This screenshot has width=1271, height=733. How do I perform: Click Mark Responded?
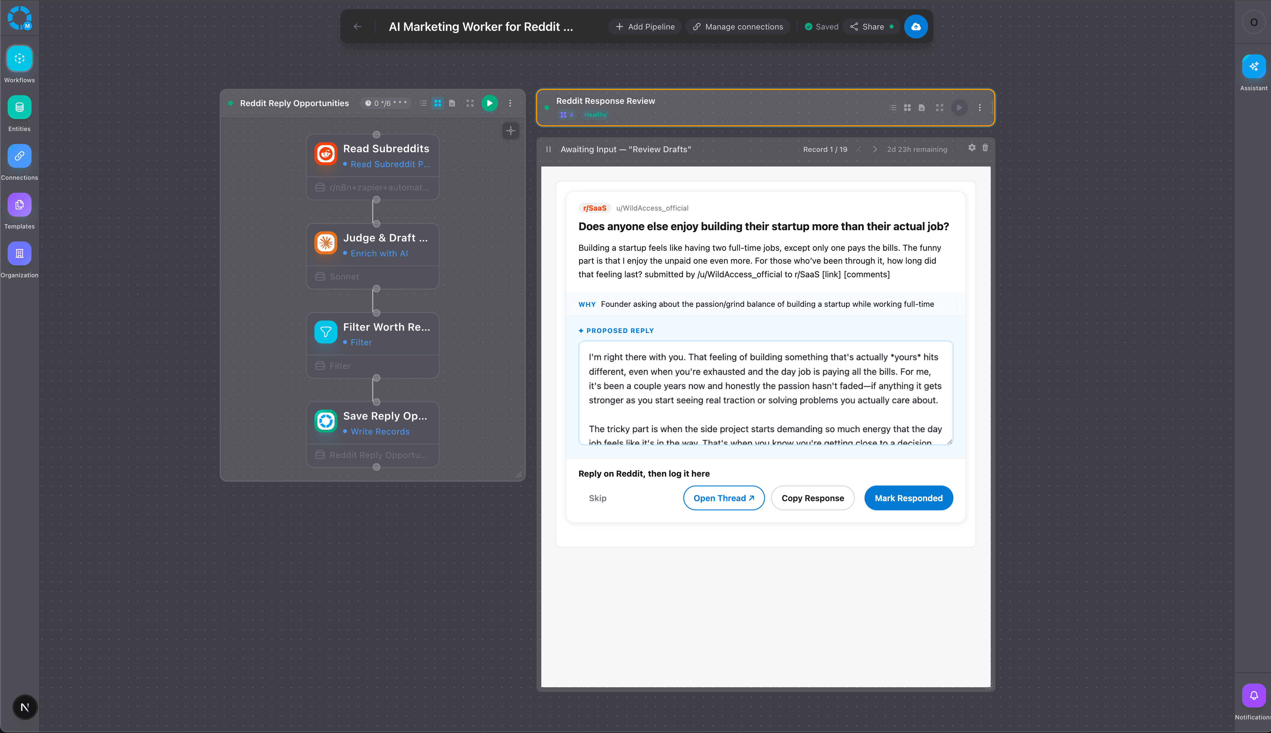coord(908,498)
